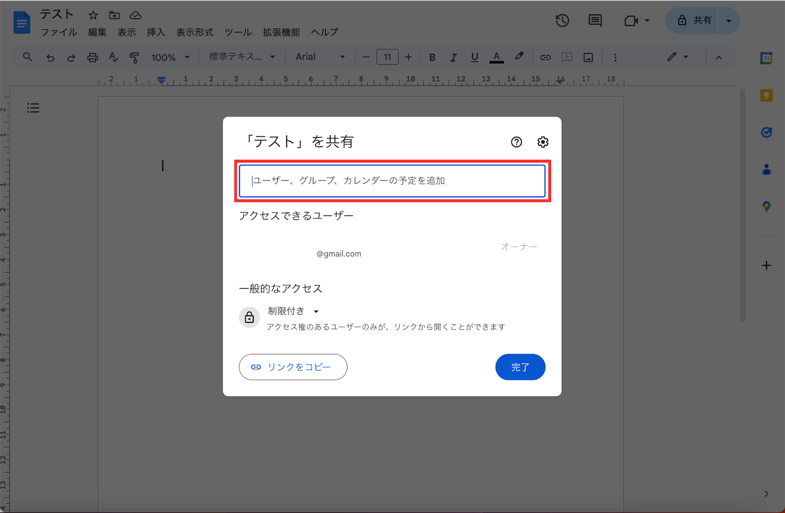Image resolution: width=785 pixels, height=513 pixels.
Task: Open the ファイル menu
Action: coord(59,32)
